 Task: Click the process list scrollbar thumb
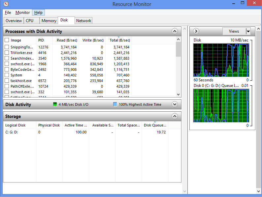178,49
